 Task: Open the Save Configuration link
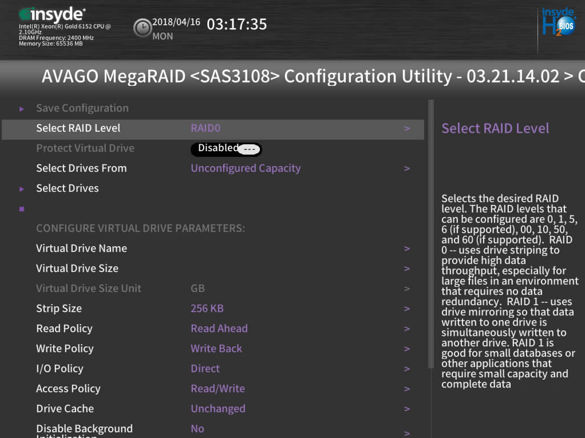82,108
